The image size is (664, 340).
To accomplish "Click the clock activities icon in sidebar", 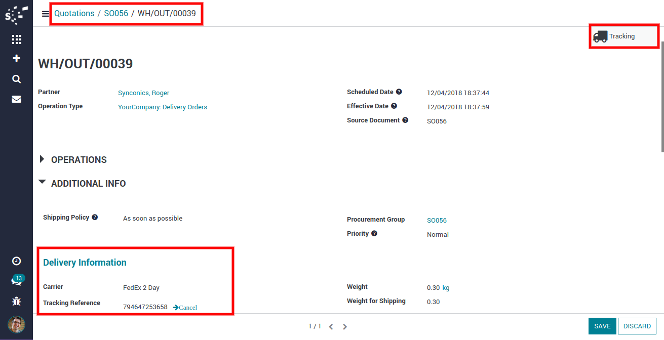I will point(16,261).
